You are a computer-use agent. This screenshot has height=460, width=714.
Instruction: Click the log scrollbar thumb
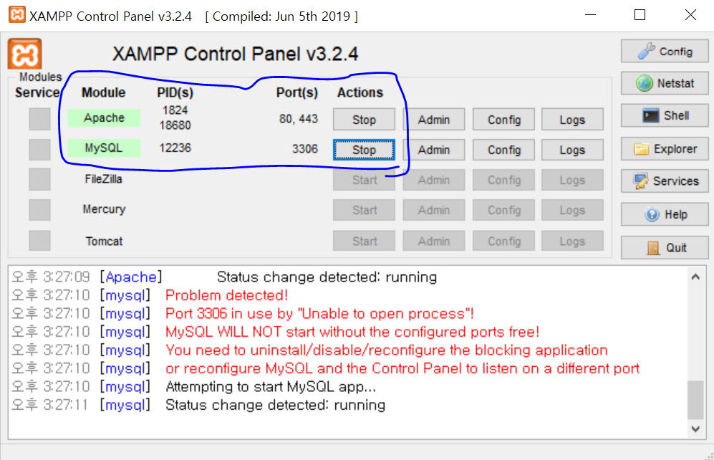[695, 400]
